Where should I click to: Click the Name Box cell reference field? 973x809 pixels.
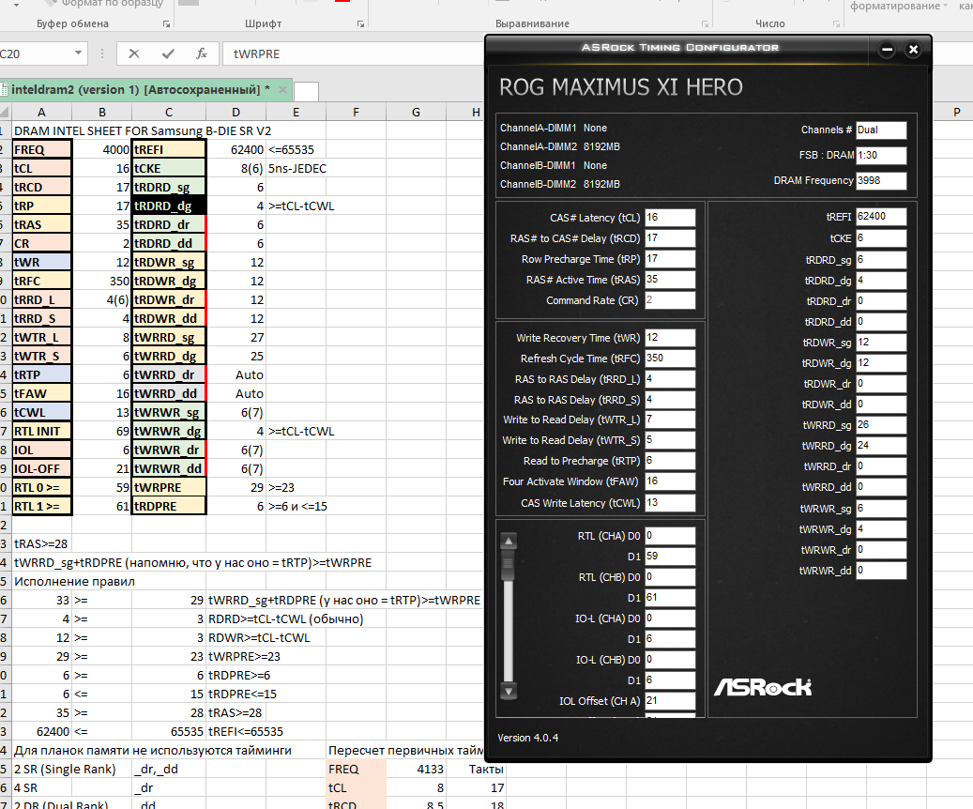pyautogui.click(x=36, y=54)
